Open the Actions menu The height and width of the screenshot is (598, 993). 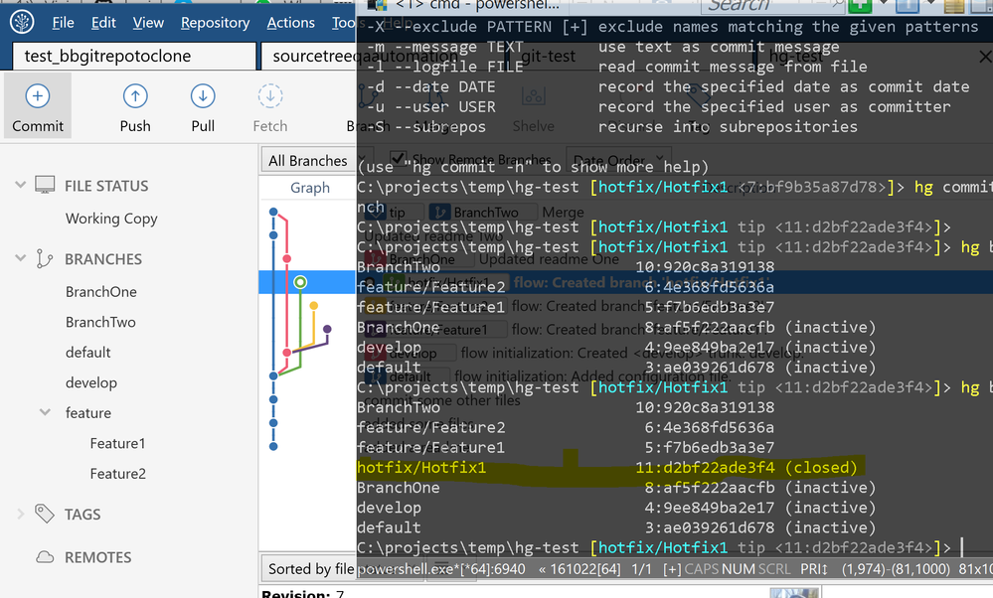[290, 23]
